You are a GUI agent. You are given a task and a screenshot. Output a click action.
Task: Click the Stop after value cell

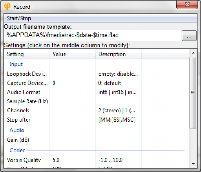(72, 119)
